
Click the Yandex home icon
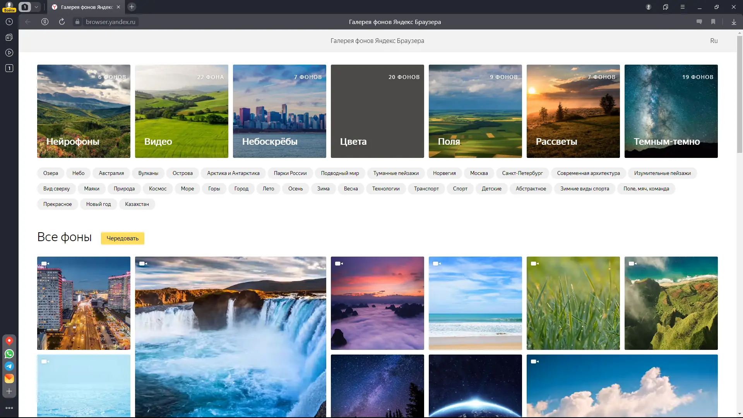click(x=45, y=22)
